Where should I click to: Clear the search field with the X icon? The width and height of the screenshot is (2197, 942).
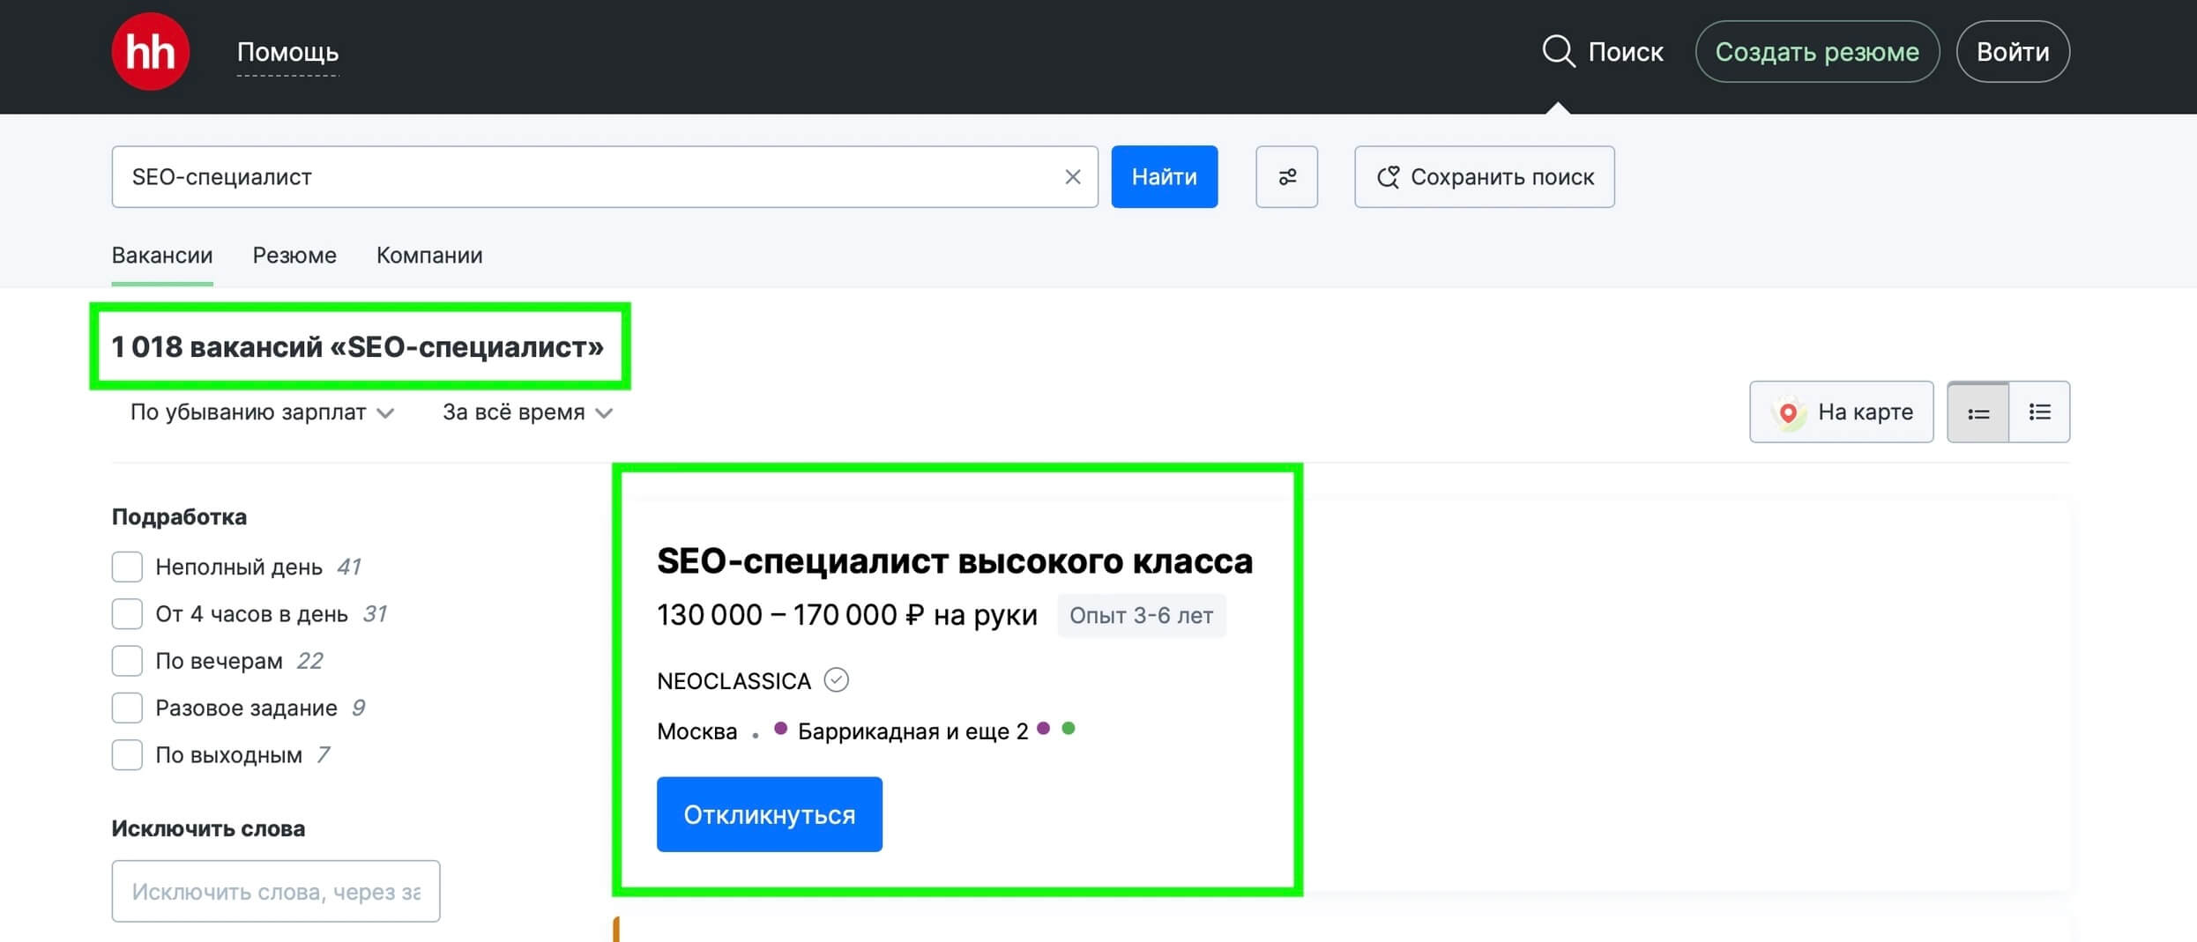(1072, 177)
